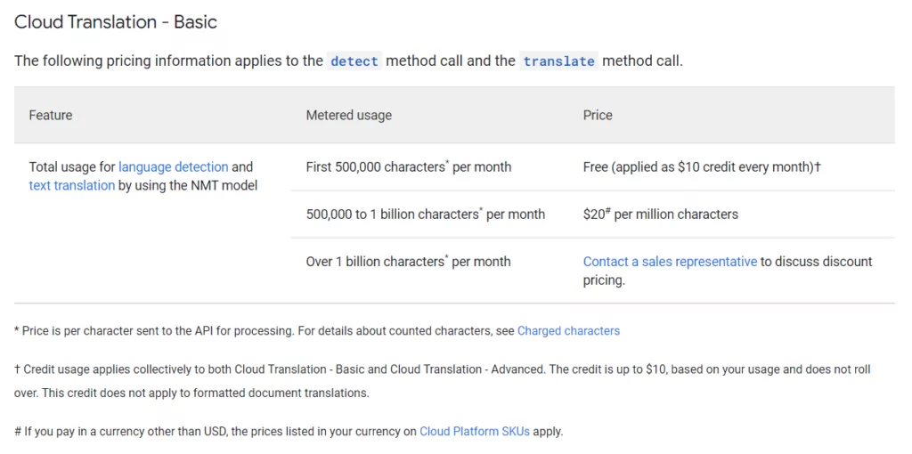This screenshot has height=454, width=912.
Task: Click Contact a sales representative link
Action: tap(670, 262)
